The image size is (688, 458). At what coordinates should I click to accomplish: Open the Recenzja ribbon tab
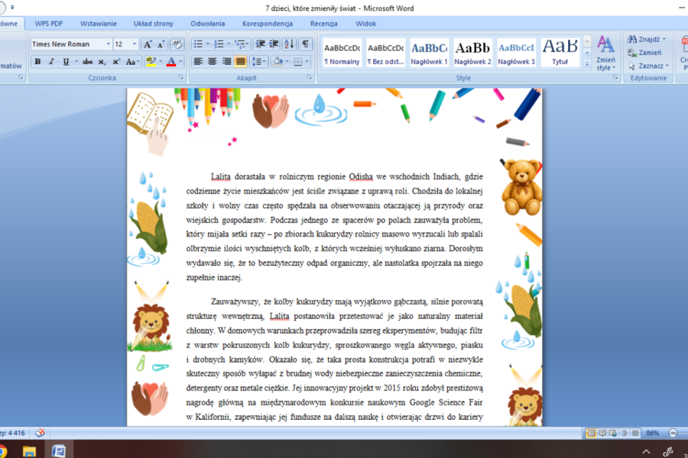(324, 24)
